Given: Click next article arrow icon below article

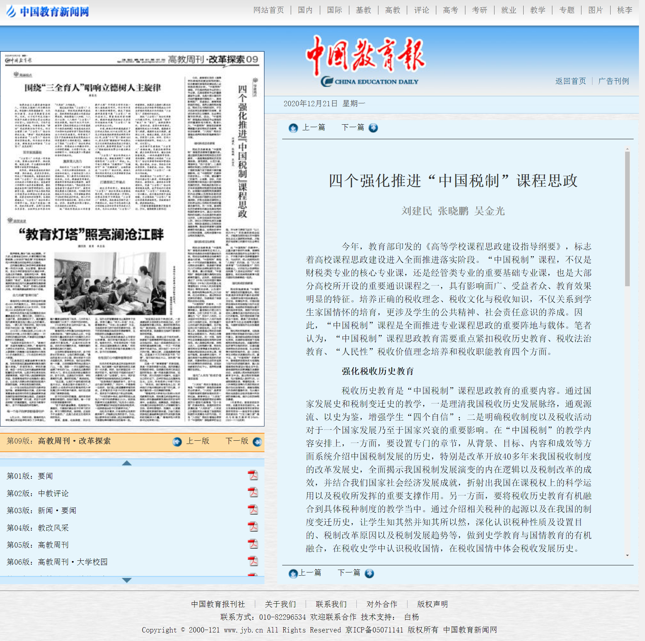Looking at the screenshot, I should tap(369, 574).
